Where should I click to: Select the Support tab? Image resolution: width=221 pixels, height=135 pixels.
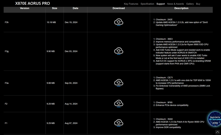click(x=161, y=4)
